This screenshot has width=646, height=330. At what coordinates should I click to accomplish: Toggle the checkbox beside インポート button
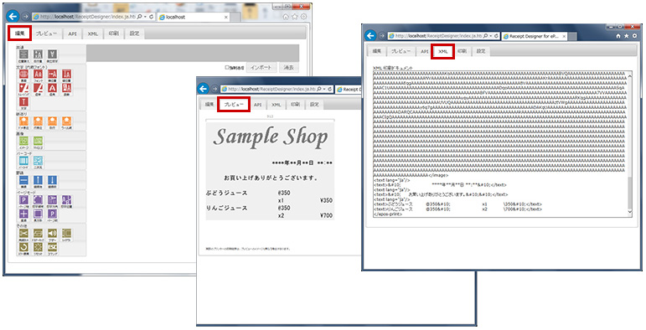[227, 68]
